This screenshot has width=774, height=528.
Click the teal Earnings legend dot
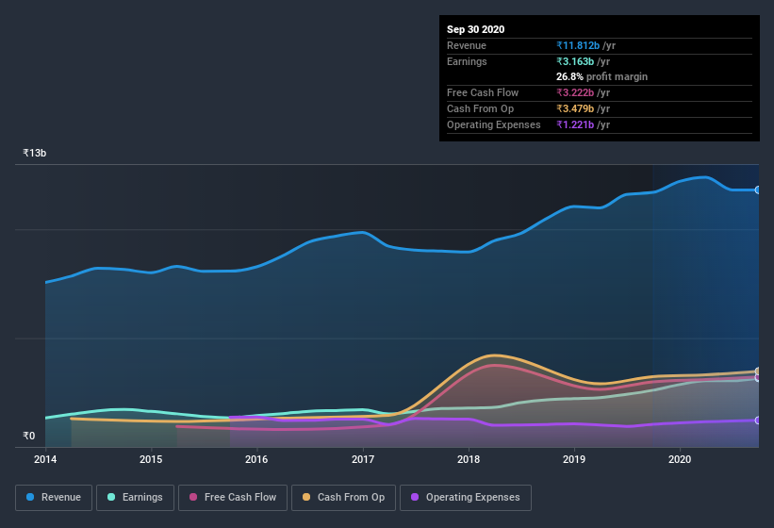(x=111, y=497)
